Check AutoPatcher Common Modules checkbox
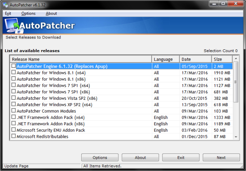Image resolution: width=246 pixels, height=171 pixels. pyautogui.click(x=14, y=110)
